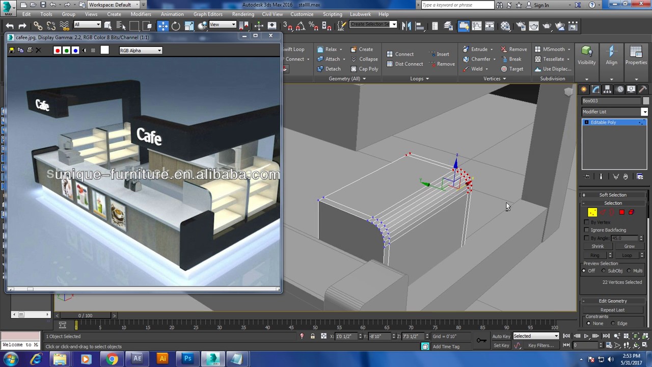The width and height of the screenshot is (652, 367).
Task: Open the Customize menu
Action: click(302, 14)
